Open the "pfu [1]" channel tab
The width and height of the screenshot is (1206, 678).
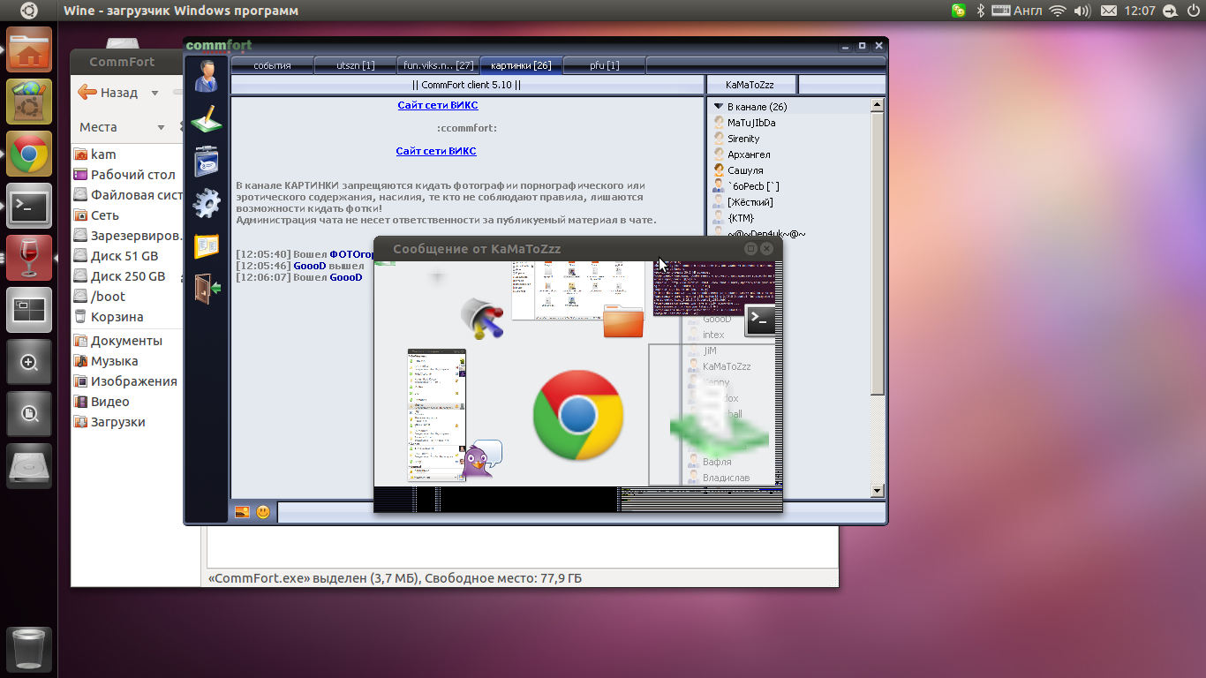[x=605, y=65]
